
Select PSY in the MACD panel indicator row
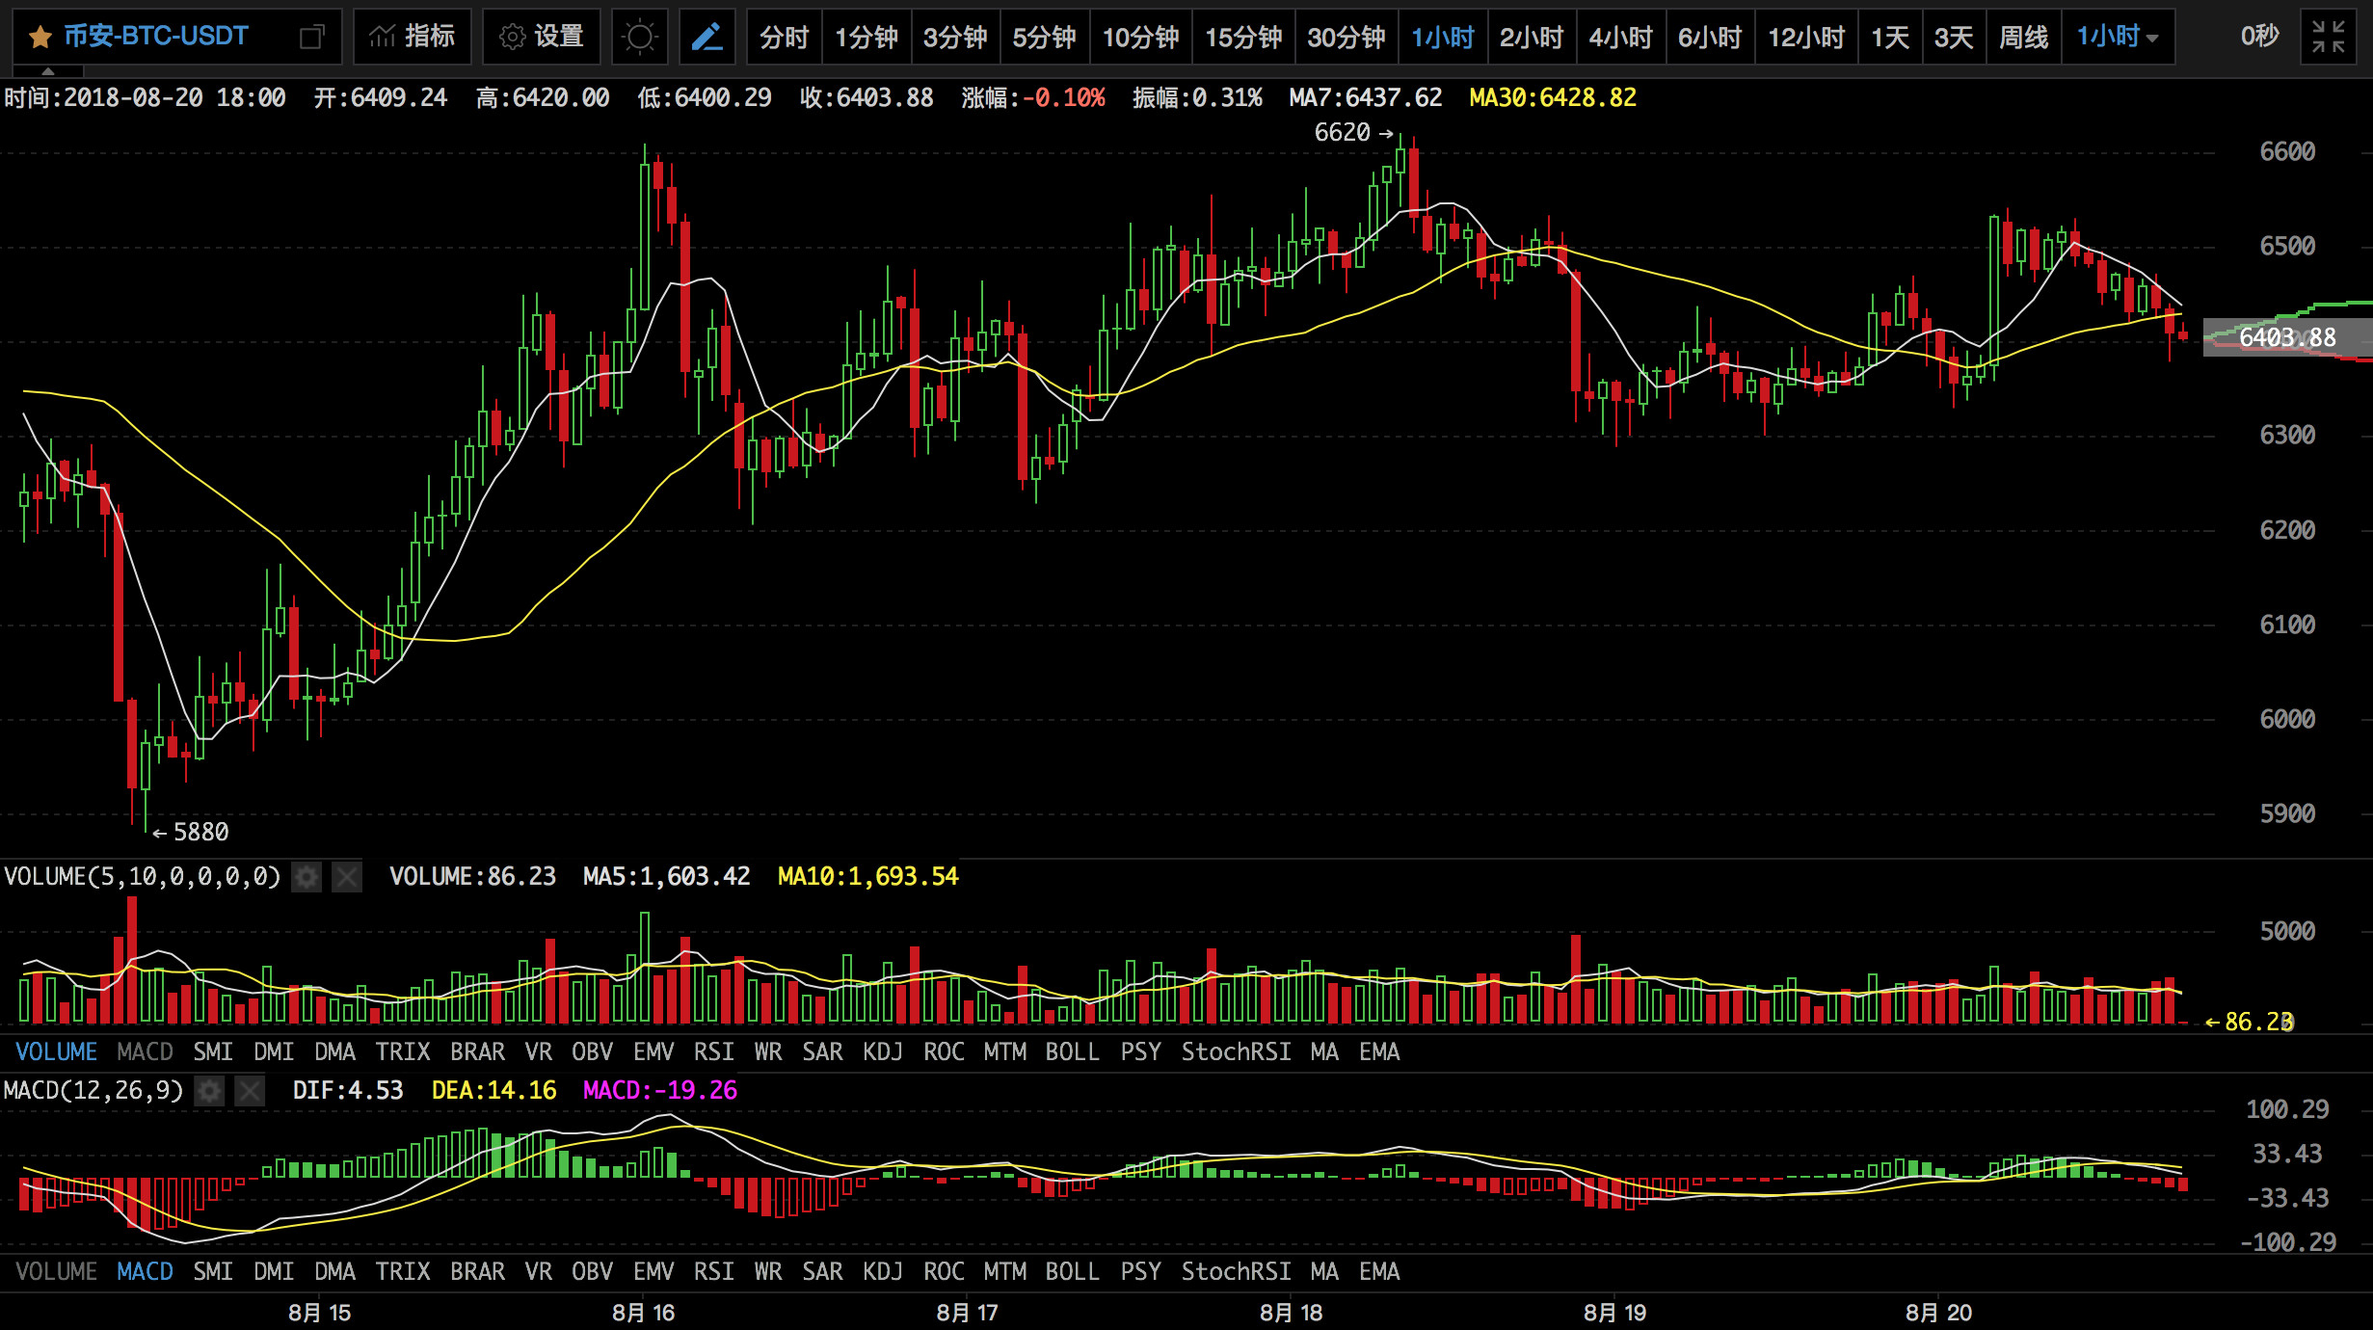coord(1140,1271)
